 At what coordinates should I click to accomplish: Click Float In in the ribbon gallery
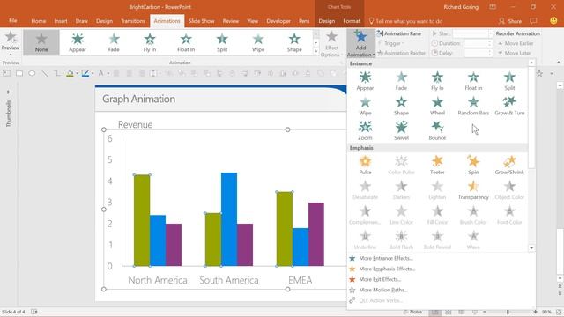tap(186, 42)
